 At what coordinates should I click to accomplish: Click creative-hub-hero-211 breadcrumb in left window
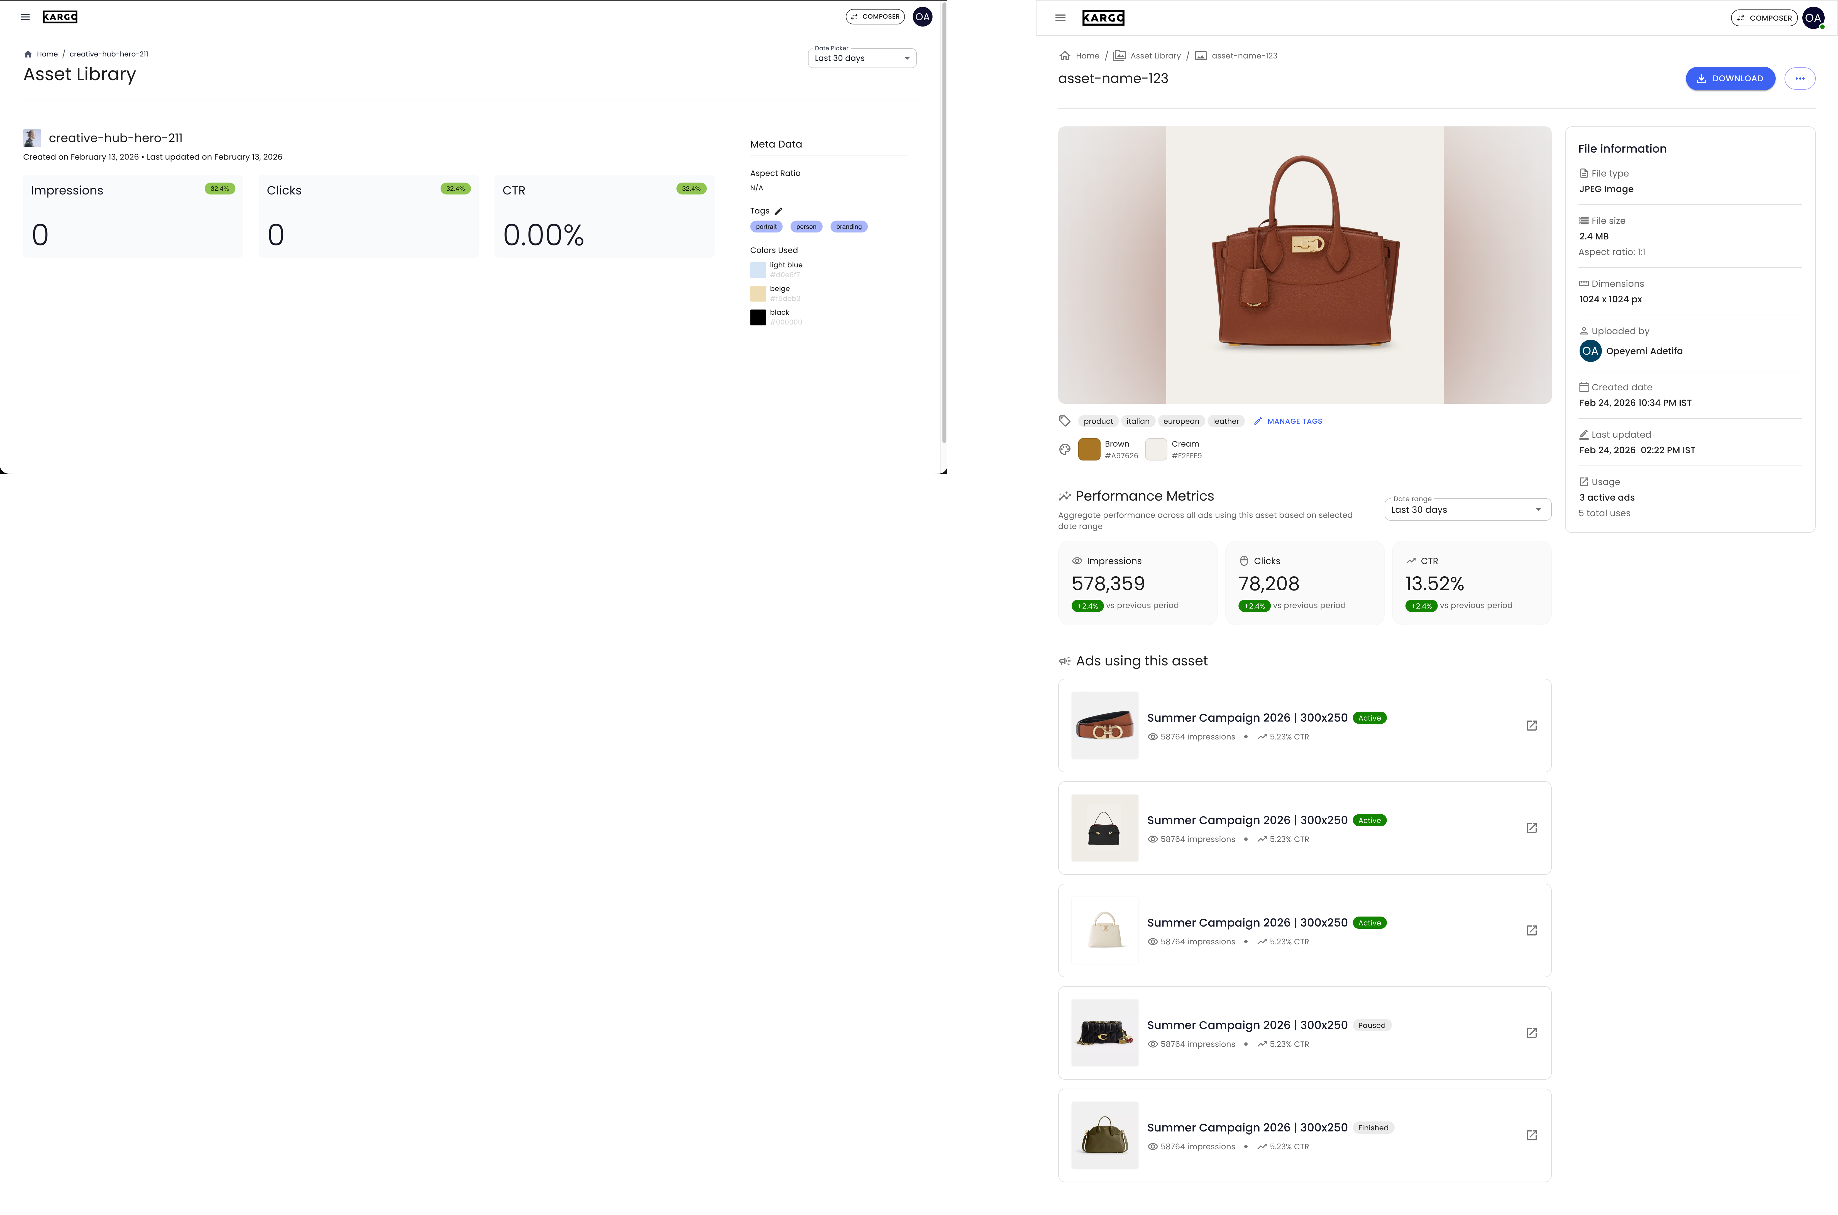109,54
